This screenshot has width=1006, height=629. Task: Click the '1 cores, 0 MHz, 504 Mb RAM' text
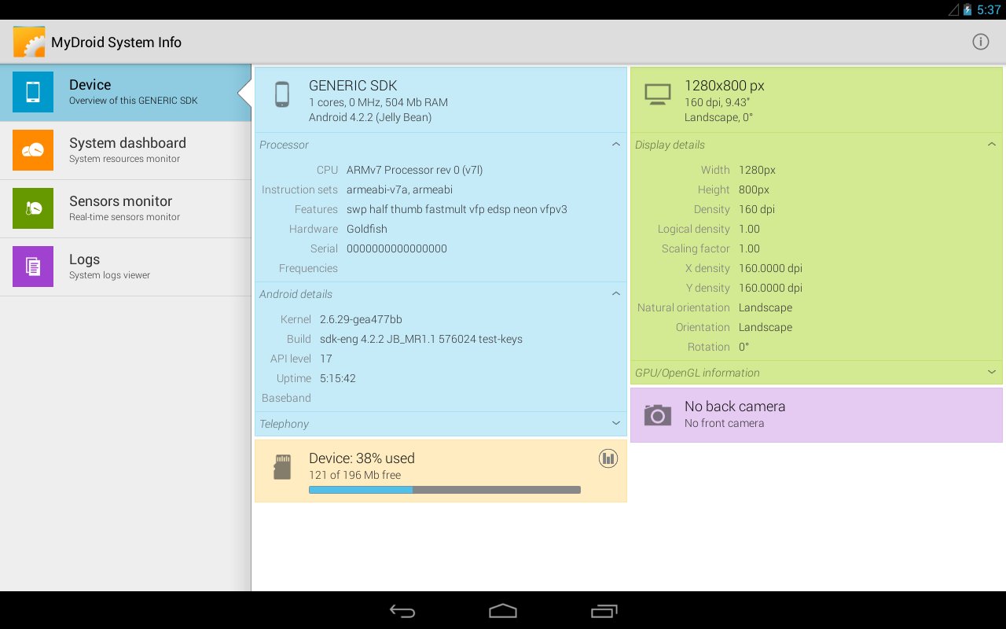pyautogui.click(x=379, y=102)
